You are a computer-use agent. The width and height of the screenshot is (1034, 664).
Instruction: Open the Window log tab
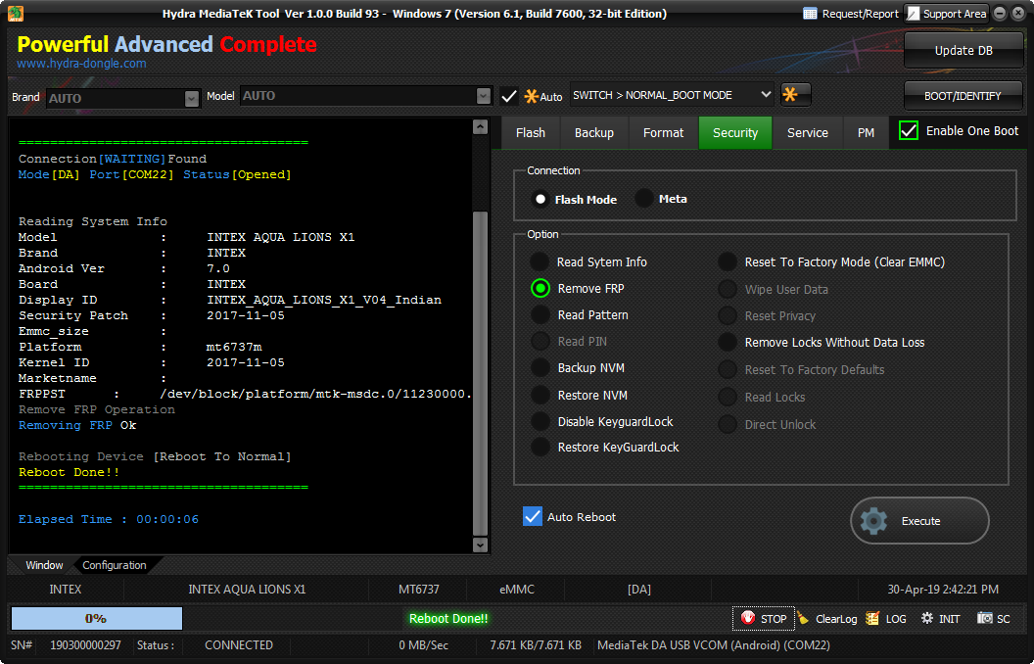(x=44, y=565)
